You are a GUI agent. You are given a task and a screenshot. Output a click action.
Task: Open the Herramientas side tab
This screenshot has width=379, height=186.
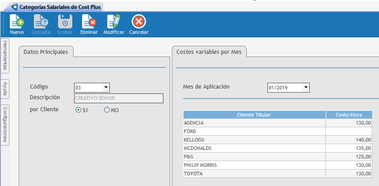[5, 55]
